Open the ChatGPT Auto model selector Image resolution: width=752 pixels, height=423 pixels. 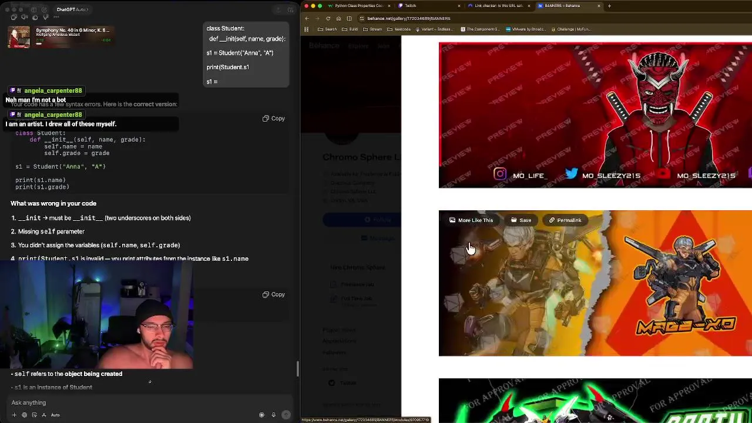click(72, 9)
